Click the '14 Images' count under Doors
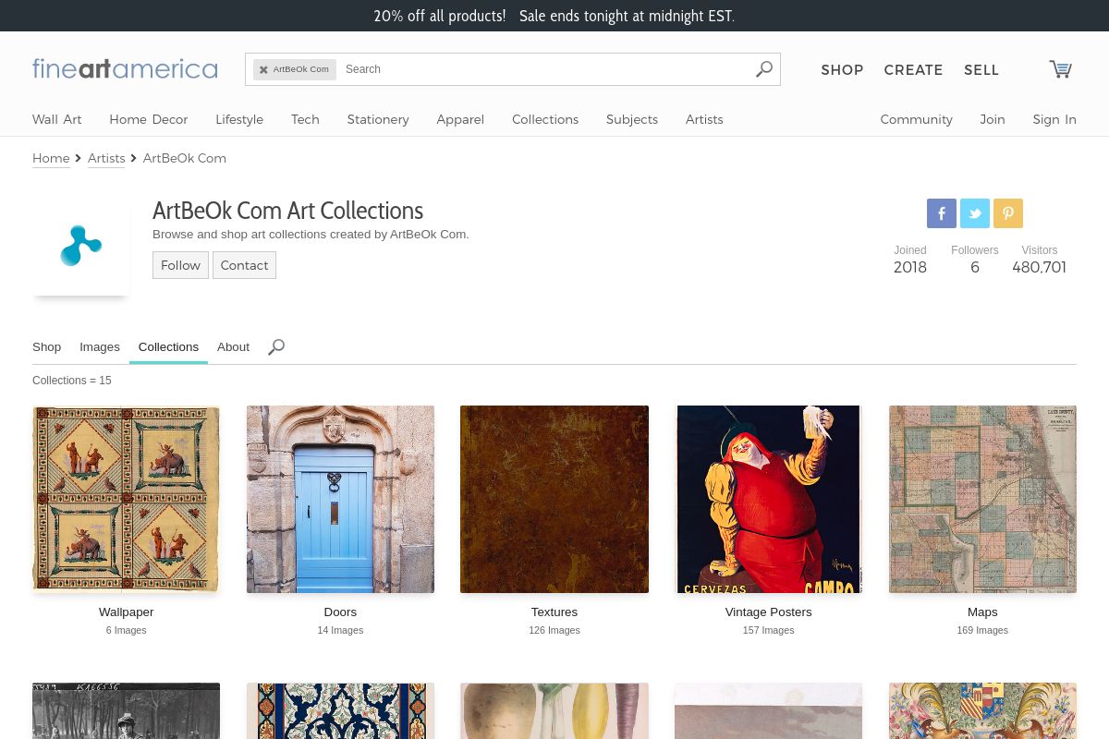This screenshot has height=739, width=1109. [340, 631]
